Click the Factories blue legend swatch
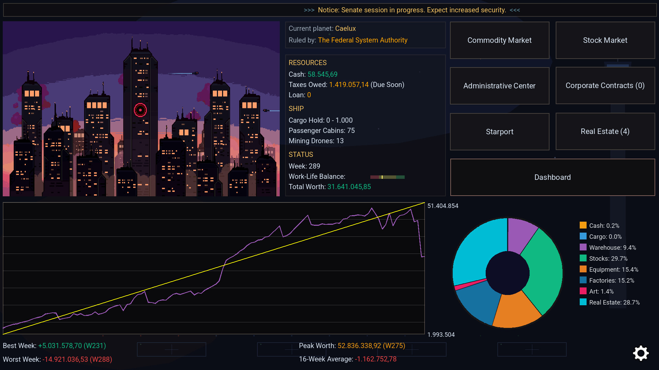659x370 pixels. [583, 280]
